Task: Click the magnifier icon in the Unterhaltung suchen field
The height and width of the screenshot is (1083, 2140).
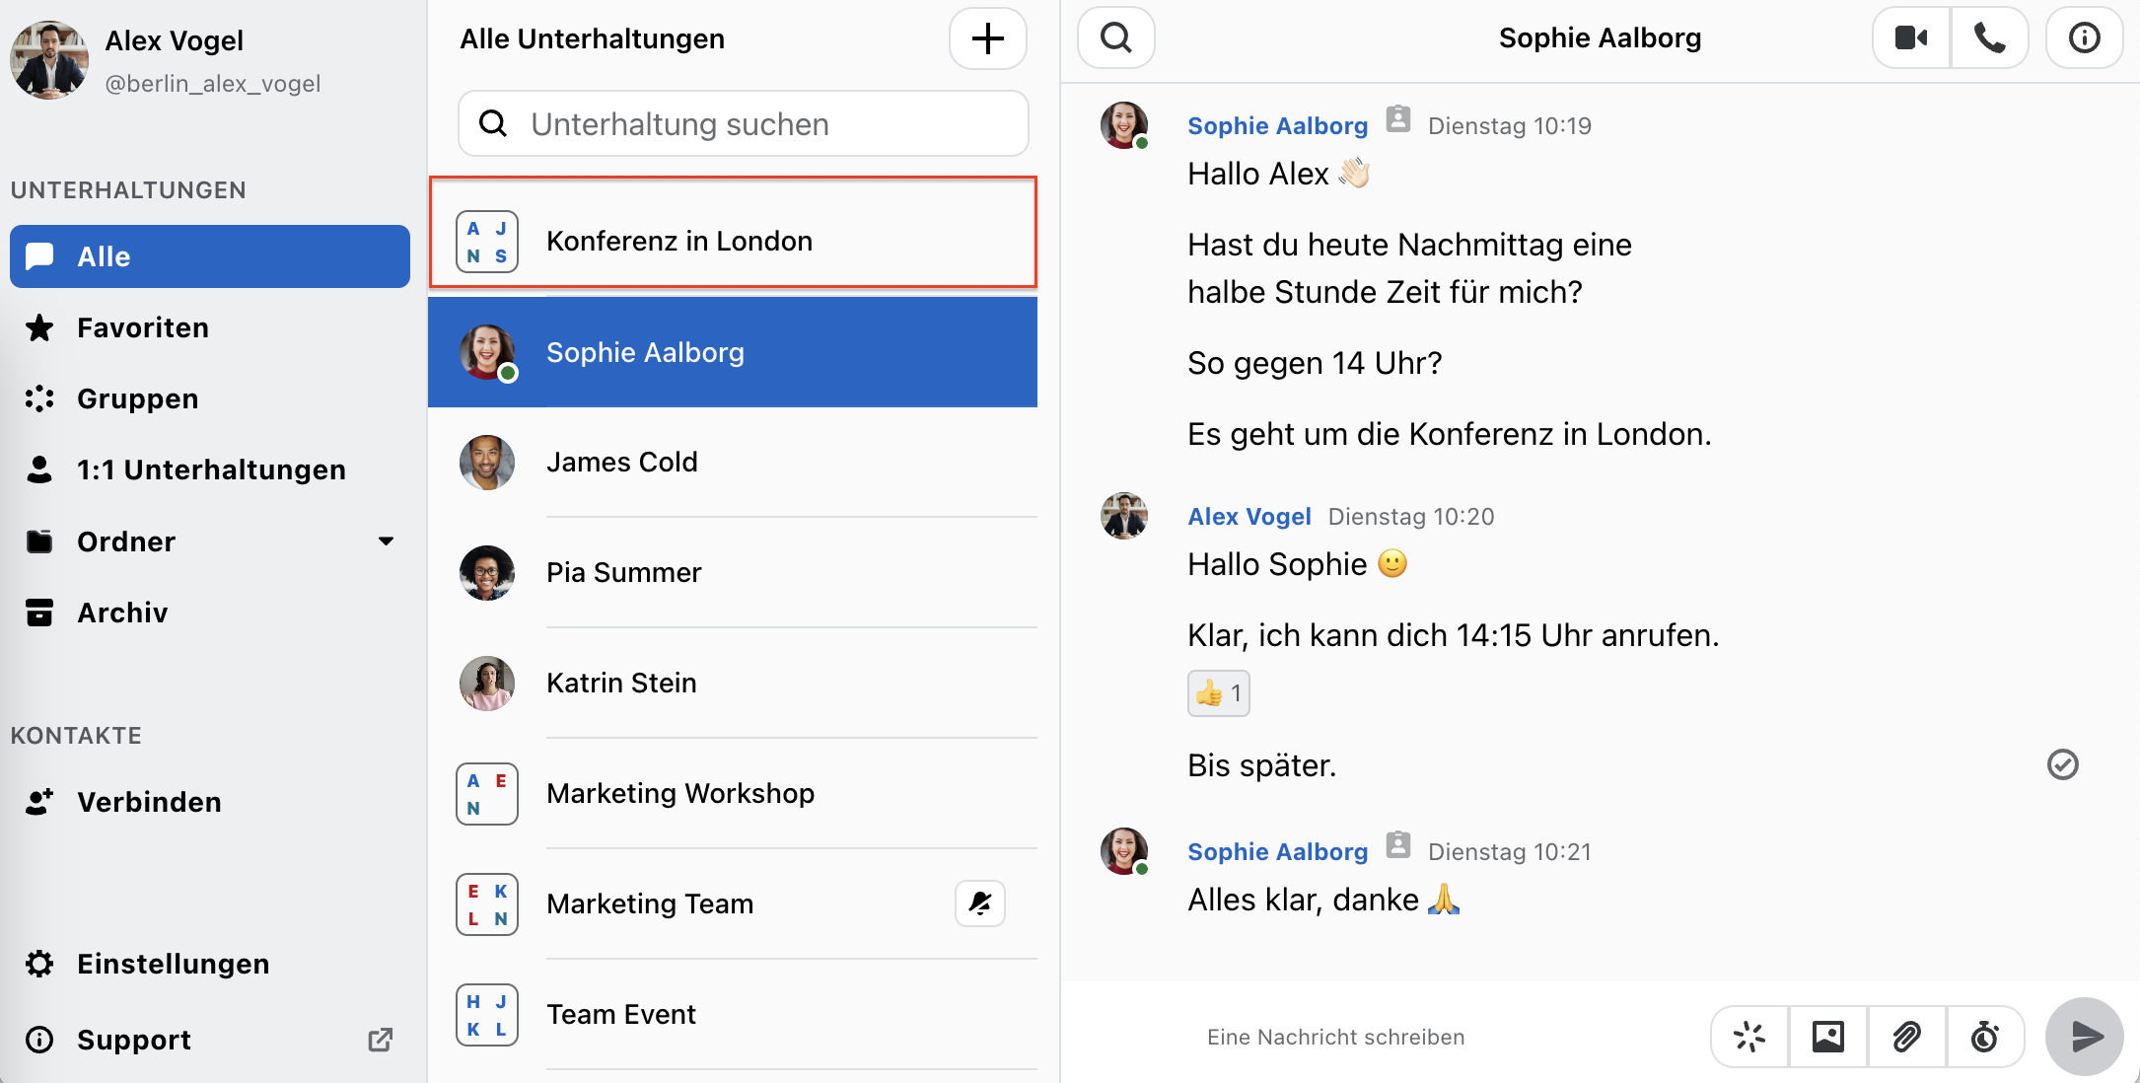Action: tap(493, 123)
